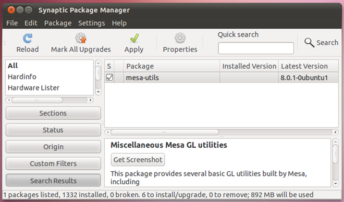Click the Search Results button
Viewport: 344px width, 202px height.
tap(53, 181)
